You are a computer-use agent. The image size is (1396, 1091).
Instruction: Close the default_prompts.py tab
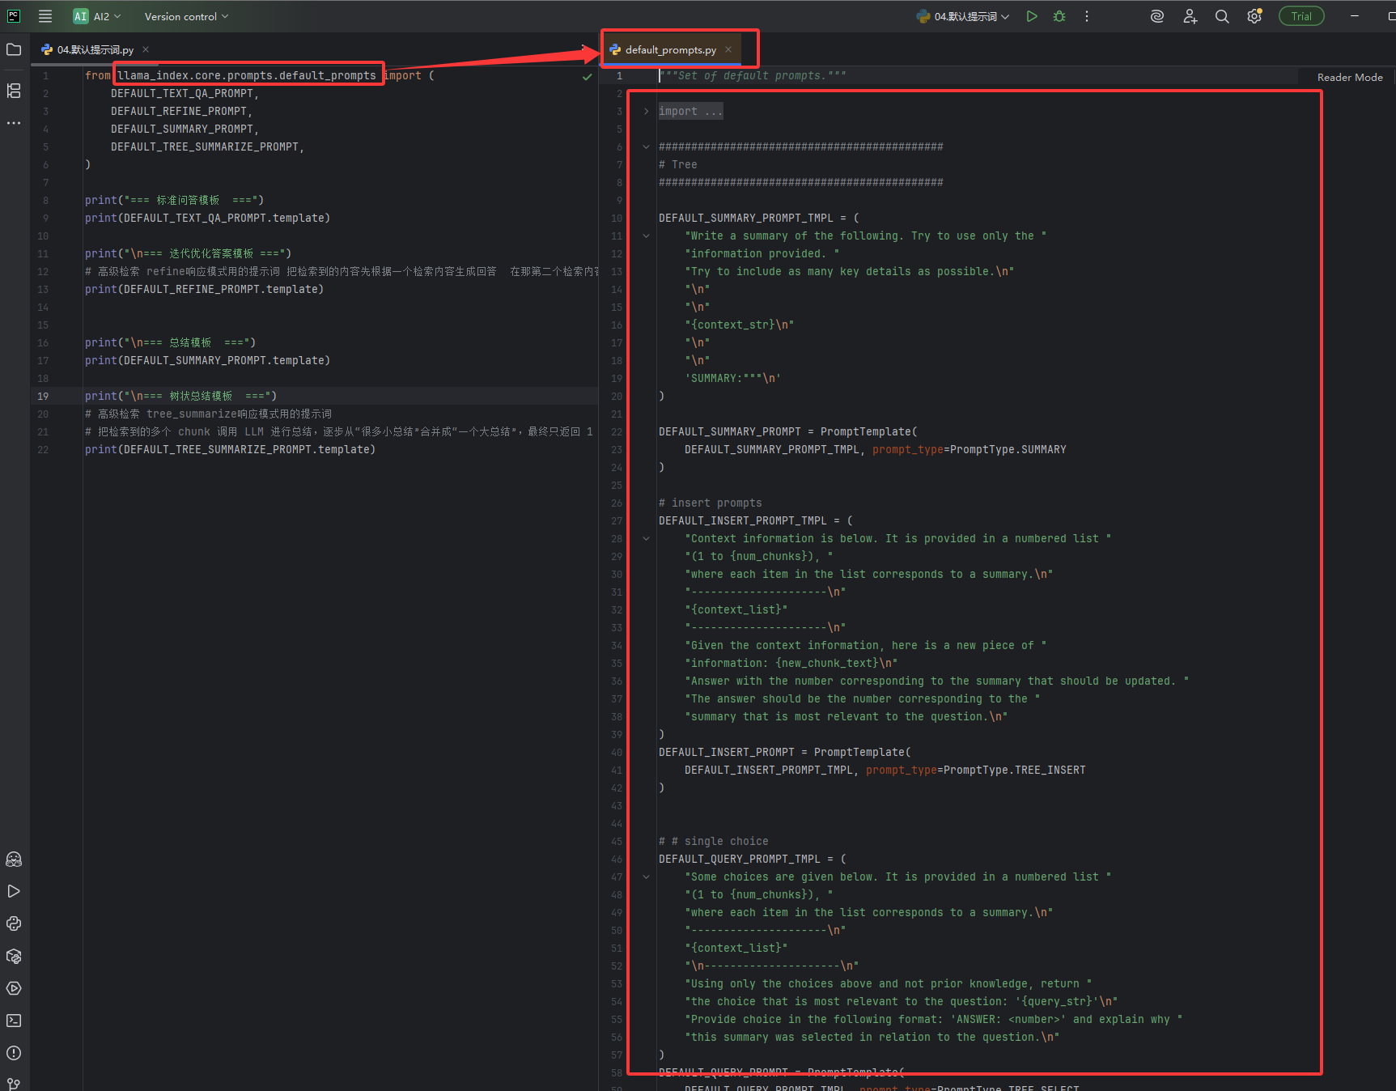pos(728,49)
